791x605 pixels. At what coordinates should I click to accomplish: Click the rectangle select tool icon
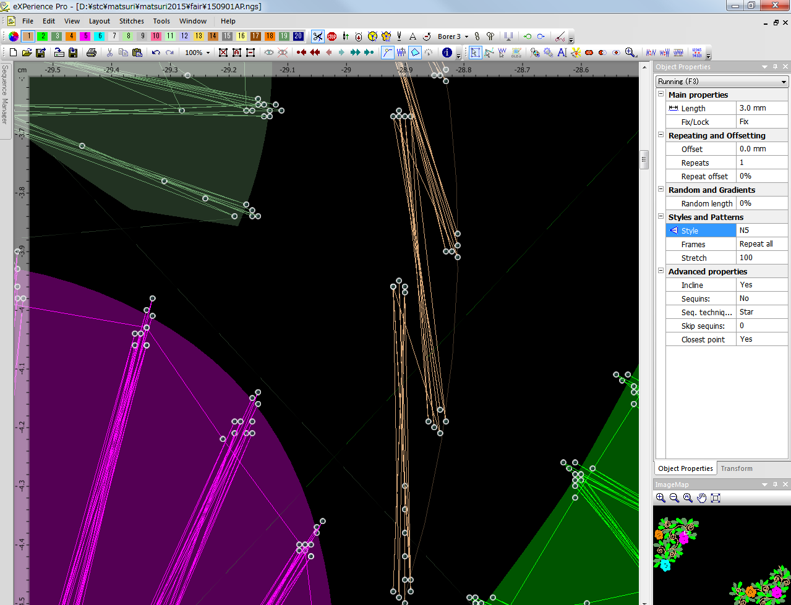[475, 53]
